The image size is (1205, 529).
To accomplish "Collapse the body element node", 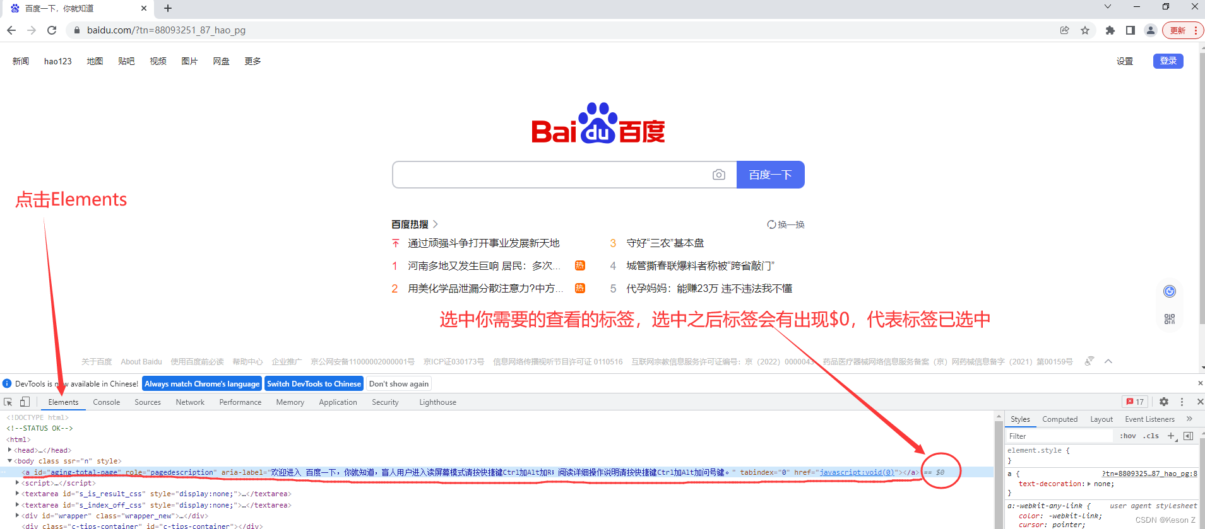I will [9, 461].
